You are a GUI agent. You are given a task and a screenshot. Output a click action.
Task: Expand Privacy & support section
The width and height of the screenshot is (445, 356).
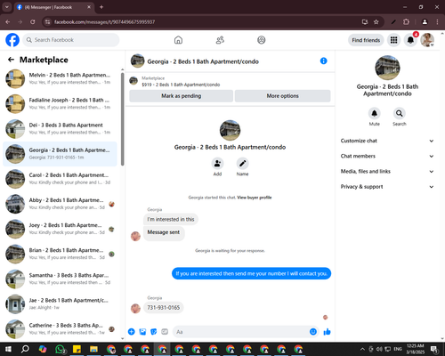pos(387,187)
